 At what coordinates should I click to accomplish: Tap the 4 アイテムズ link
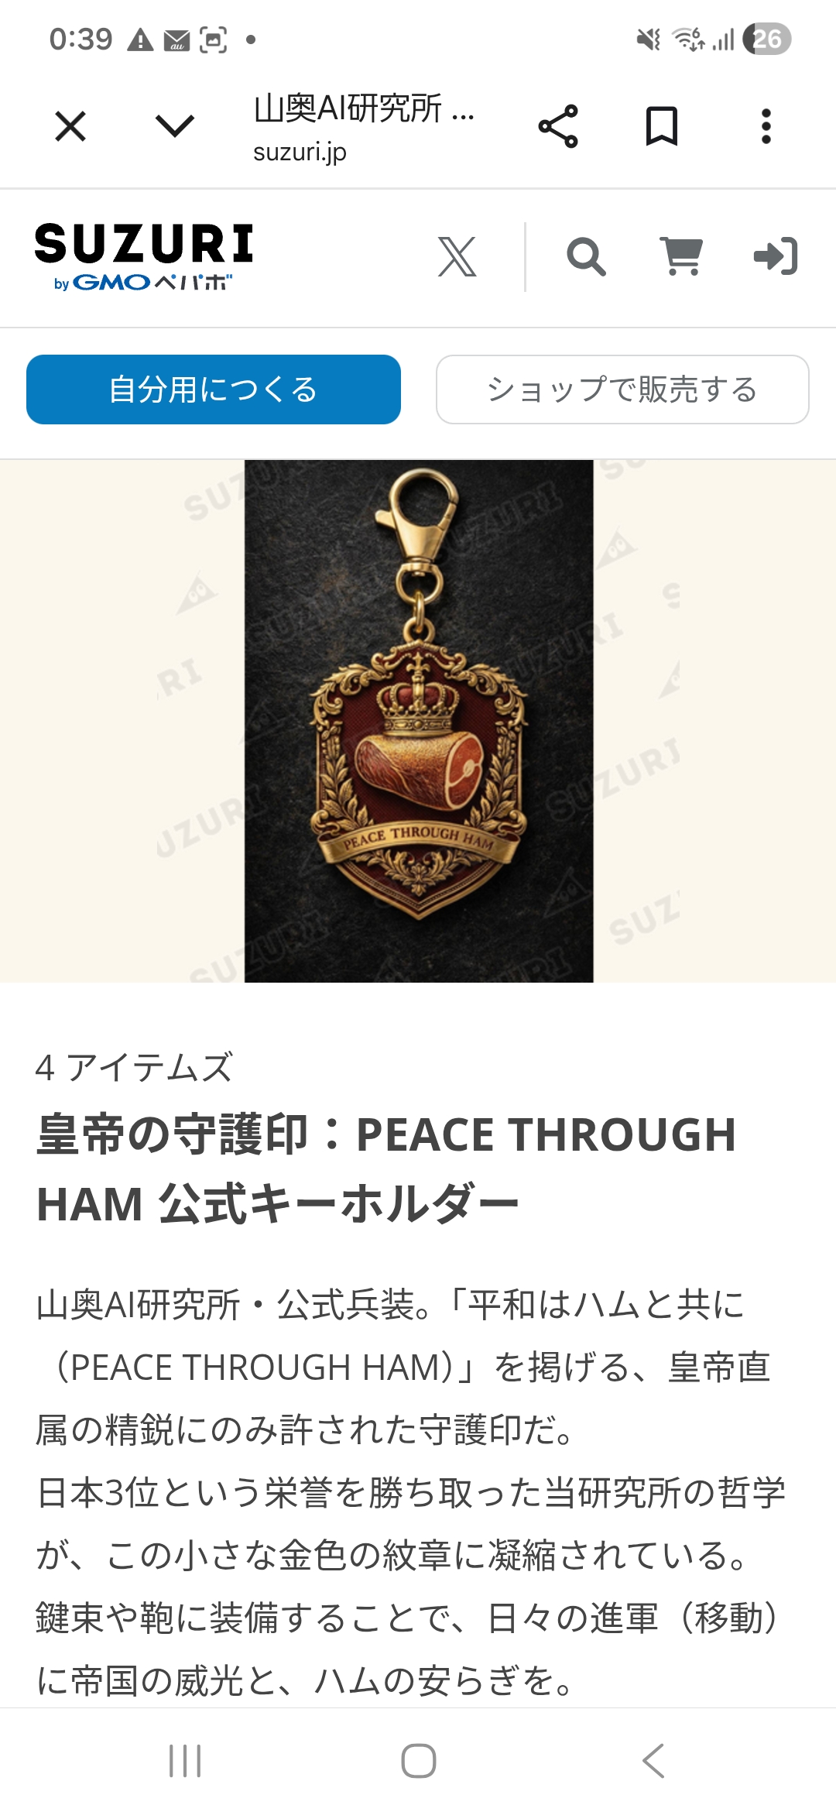[x=134, y=1068]
